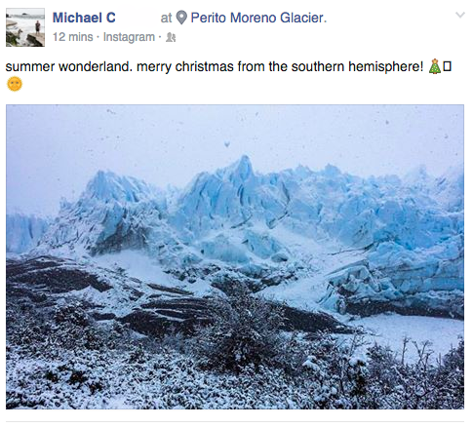This screenshot has width=473, height=427.
Task: Click the word 'at' before the location
Action: pos(166,18)
